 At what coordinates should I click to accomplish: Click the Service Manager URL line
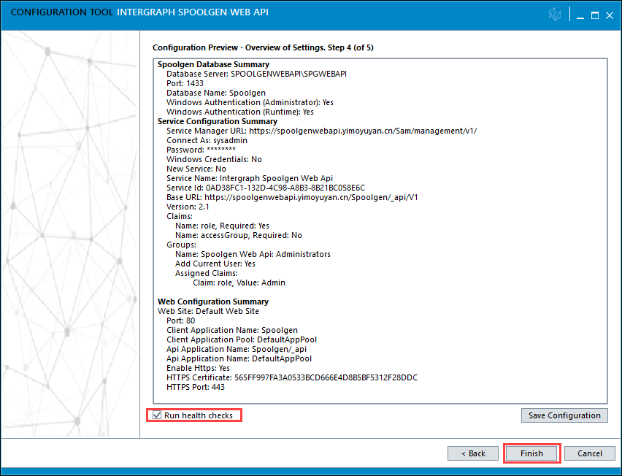321,131
